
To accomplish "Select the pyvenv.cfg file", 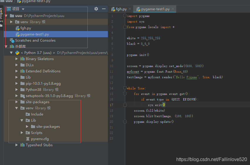I will coord(40,139).
